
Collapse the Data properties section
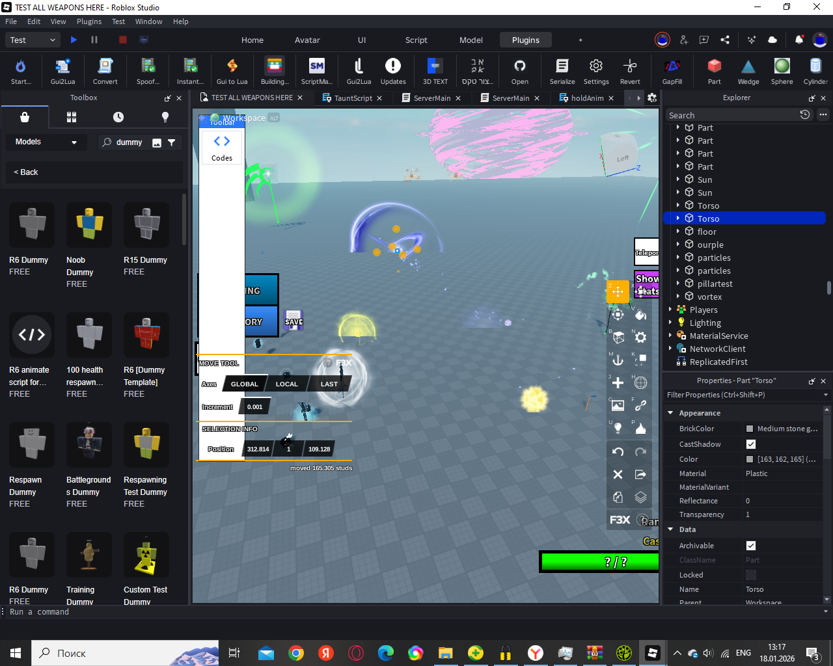pyautogui.click(x=670, y=529)
